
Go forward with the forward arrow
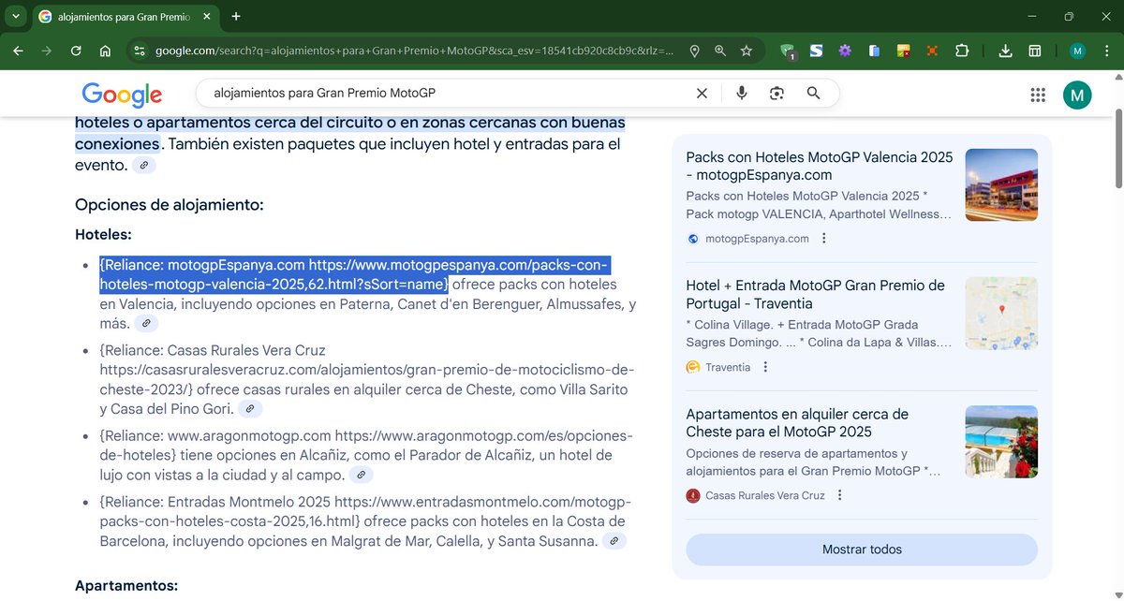(47, 51)
